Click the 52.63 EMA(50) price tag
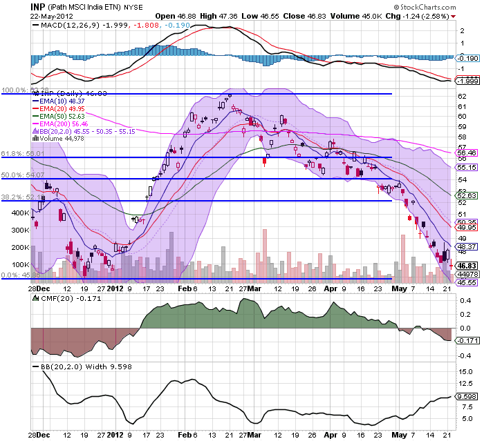 467,196
